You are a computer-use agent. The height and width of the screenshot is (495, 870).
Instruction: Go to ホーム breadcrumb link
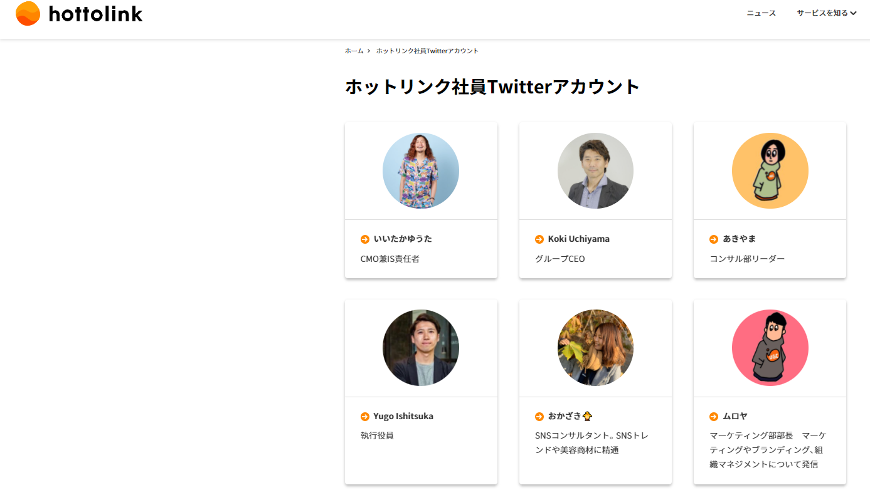(x=354, y=51)
